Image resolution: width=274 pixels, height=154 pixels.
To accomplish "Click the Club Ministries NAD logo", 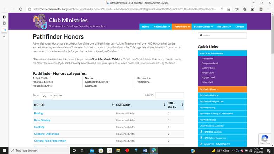I will (40, 21).
